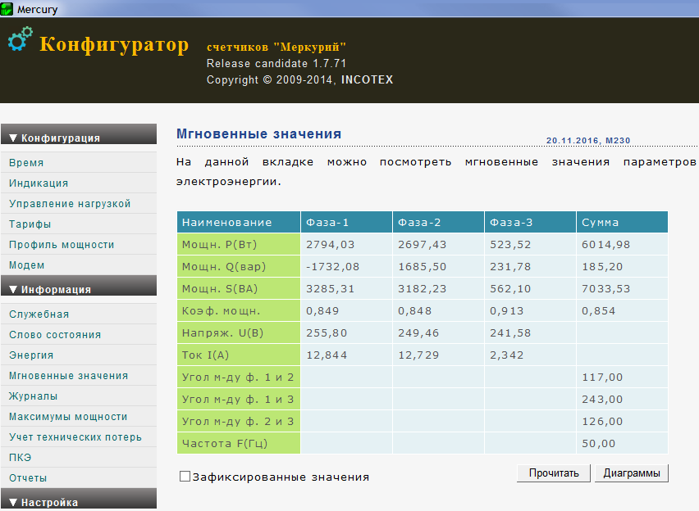Click the value 2,342 cell
The height and width of the screenshot is (511, 699).
530,355
